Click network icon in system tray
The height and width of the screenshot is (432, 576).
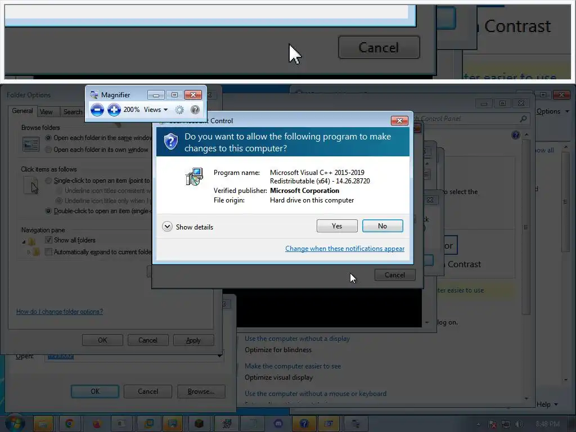point(506,424)
